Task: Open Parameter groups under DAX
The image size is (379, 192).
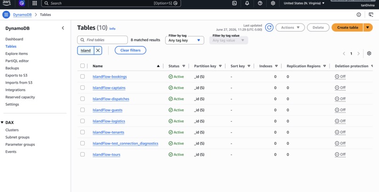Action: pos(20,144)
